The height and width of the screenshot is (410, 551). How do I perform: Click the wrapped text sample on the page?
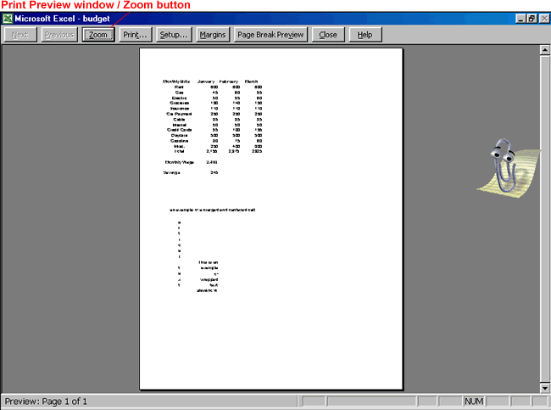207,276
